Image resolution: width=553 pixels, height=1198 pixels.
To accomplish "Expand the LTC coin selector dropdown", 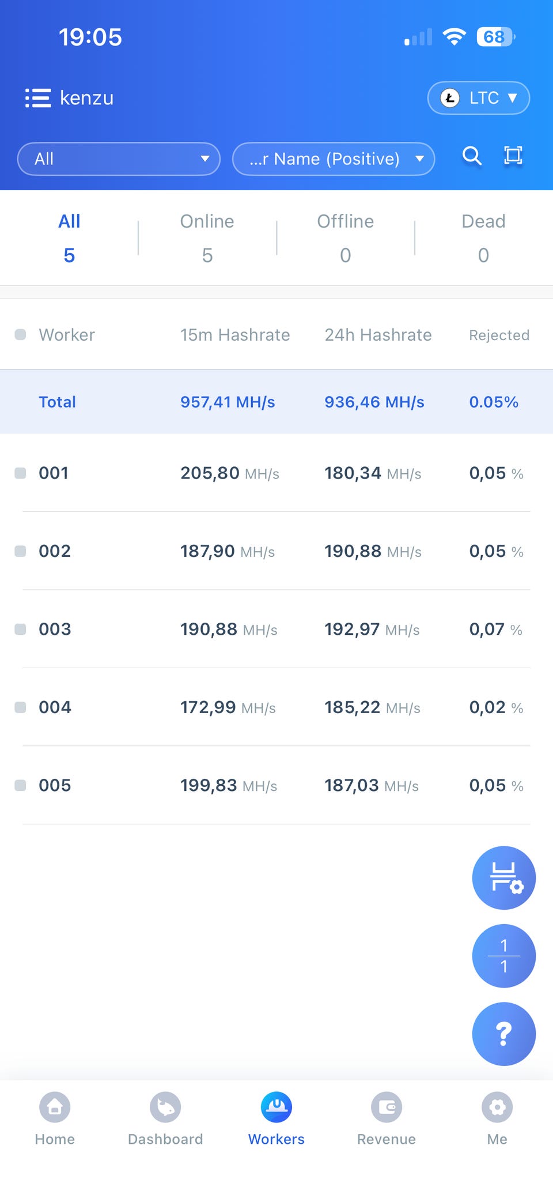I will tap(479, 98).
